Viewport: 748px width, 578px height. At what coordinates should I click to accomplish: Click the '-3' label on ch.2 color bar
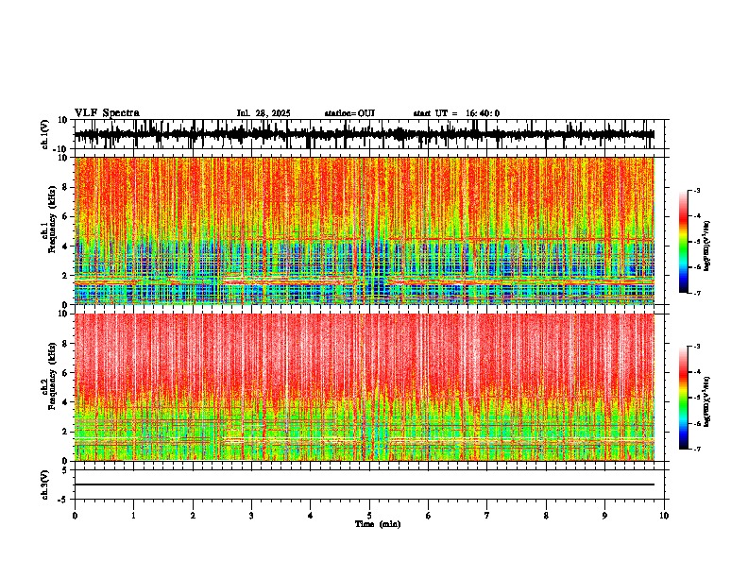(x=697, y=347)
